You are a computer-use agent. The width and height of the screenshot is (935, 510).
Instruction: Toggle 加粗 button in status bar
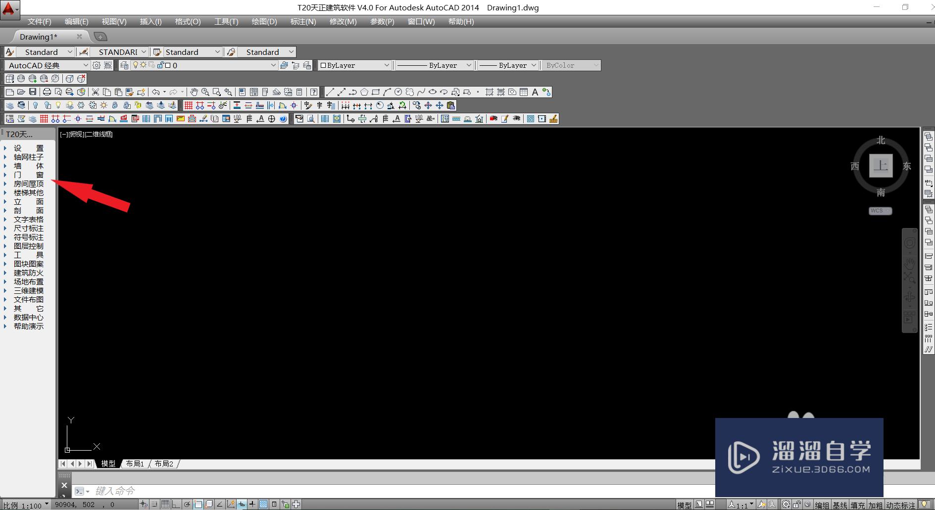[876, 505]
